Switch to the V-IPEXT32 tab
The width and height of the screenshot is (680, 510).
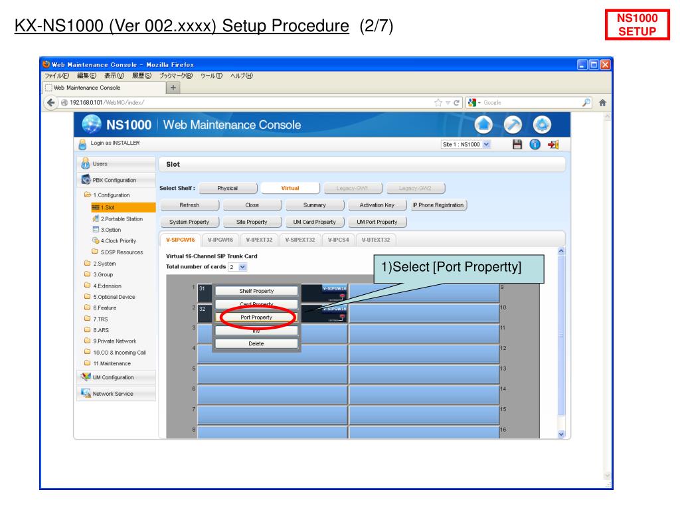pos(259,240)
